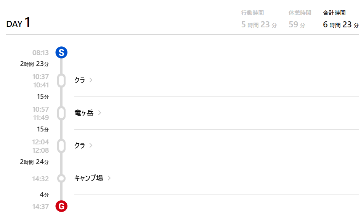The height and width of the screenshot is (220, 361).
Task: Select the 竜ヶ岳 waypoint node on timeline
Action: click(61, 113)
